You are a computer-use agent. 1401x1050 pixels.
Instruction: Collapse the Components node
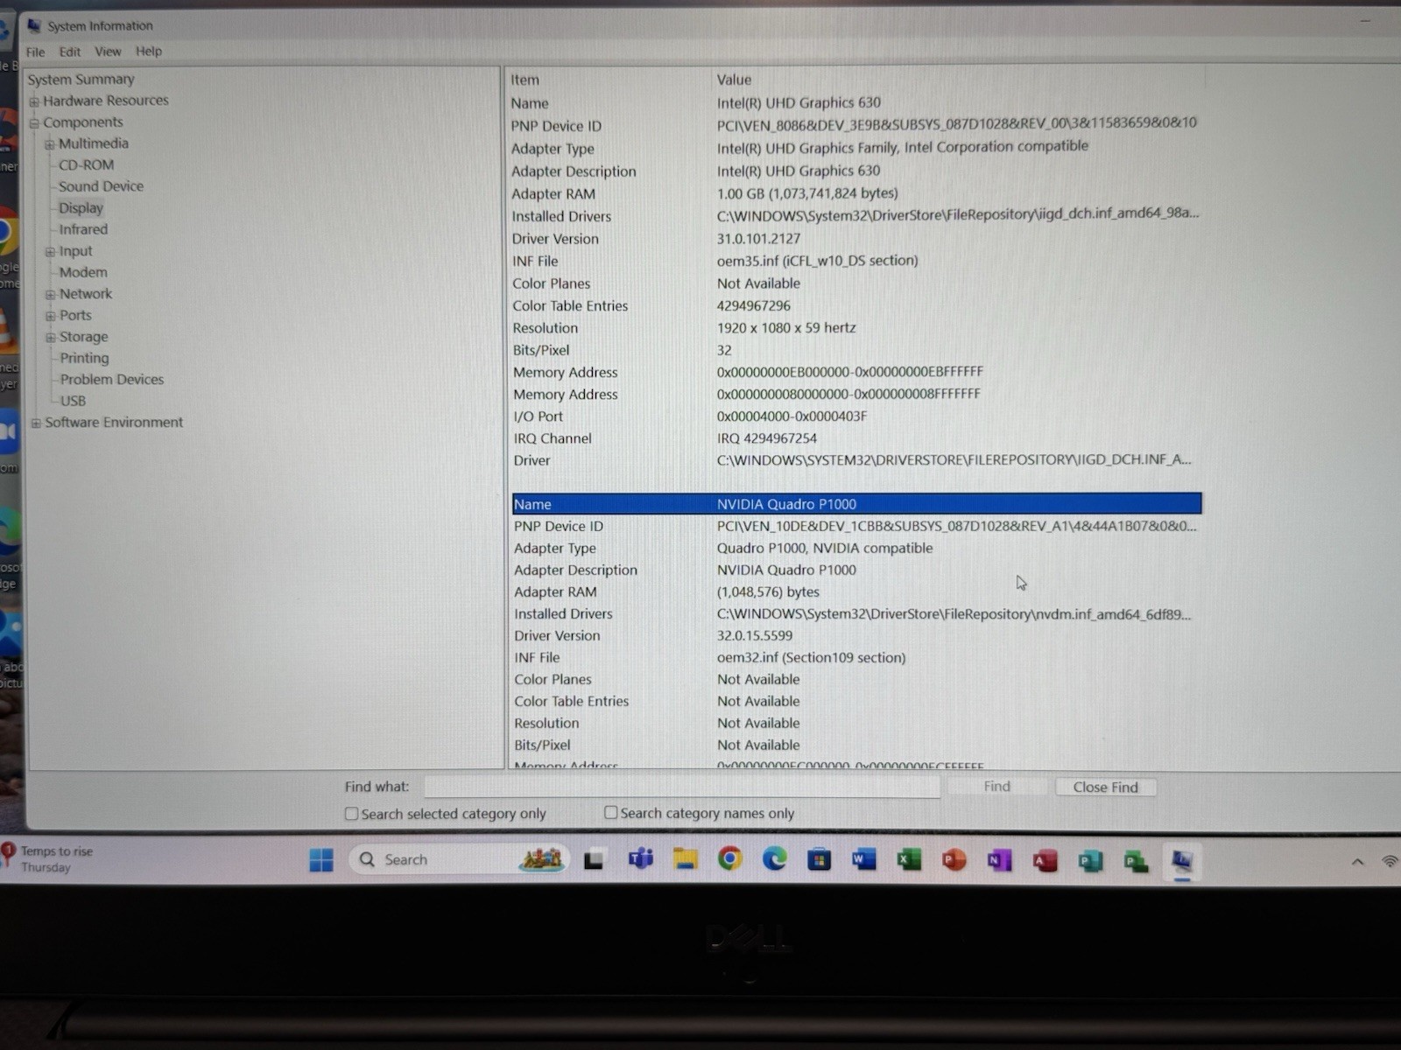[35, 123]
